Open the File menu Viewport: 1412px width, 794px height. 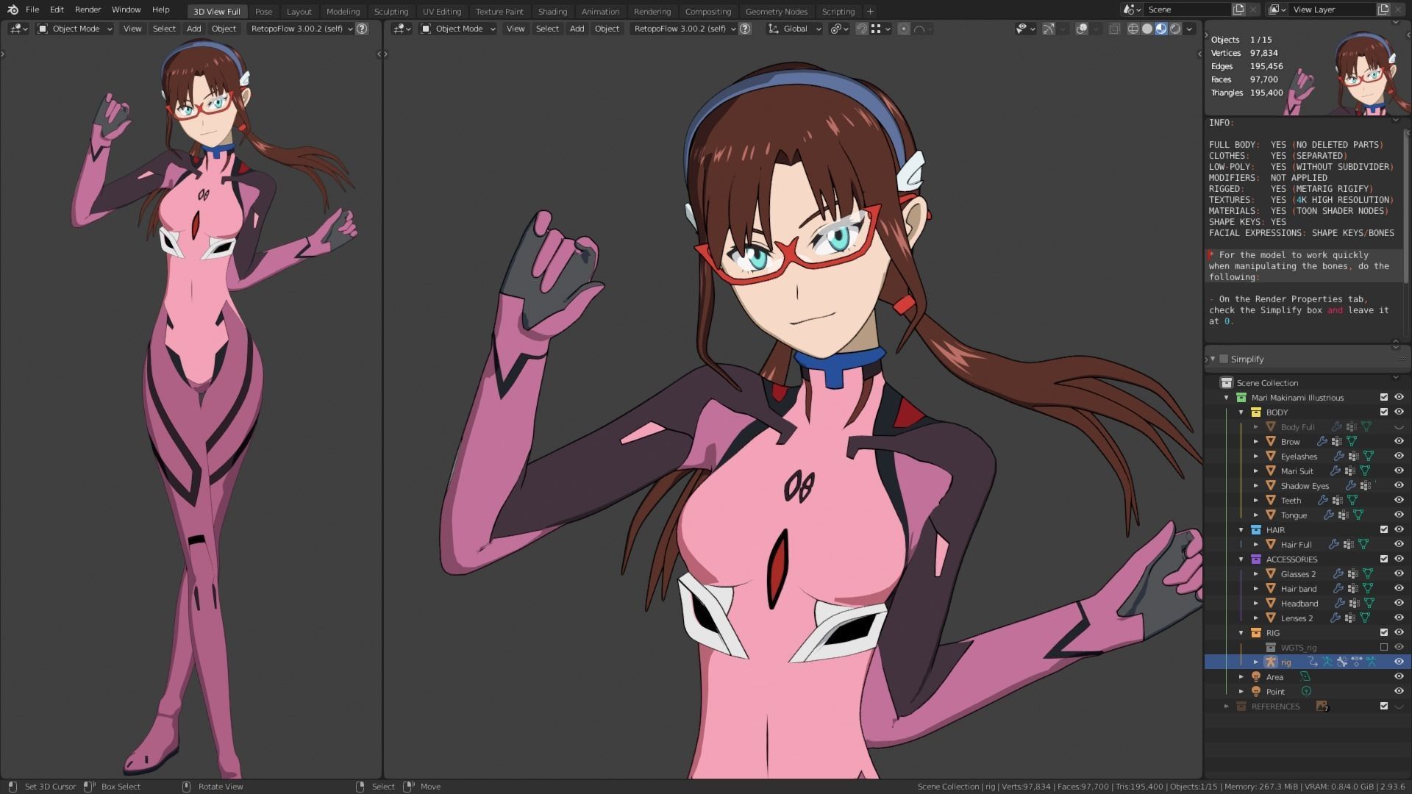point(32,10)
